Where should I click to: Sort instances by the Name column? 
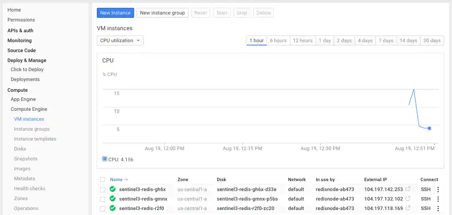pos(116,179)
